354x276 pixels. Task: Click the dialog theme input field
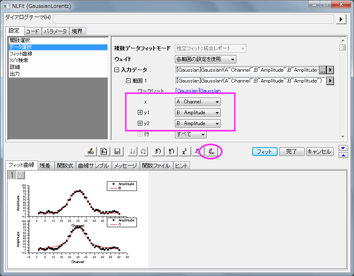tap(193, 19)
